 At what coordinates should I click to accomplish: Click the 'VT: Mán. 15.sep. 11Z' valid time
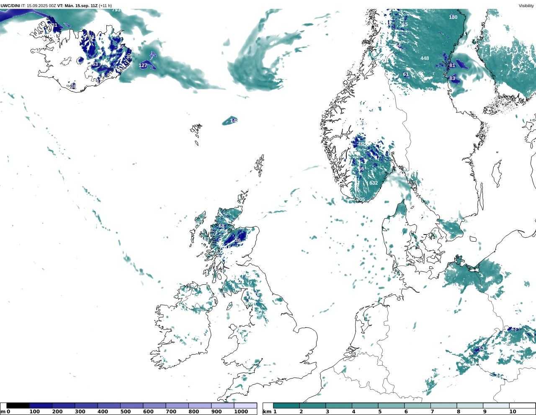[x=77, y=5]
